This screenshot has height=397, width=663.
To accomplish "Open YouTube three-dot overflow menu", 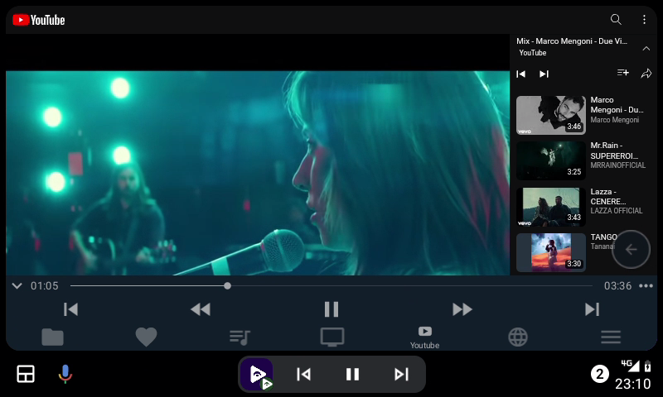I will (x=644, y=19).
